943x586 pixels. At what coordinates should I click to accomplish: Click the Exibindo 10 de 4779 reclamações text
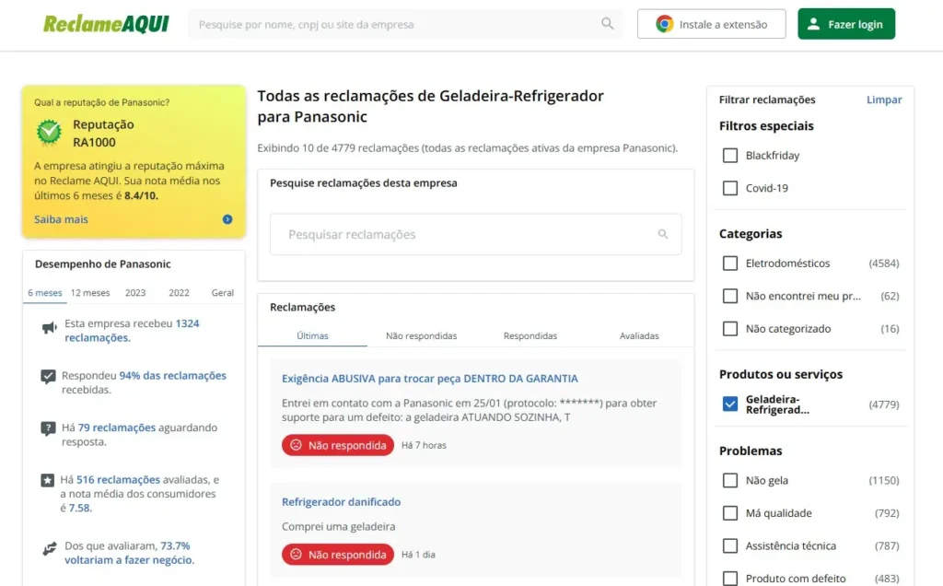467,148
